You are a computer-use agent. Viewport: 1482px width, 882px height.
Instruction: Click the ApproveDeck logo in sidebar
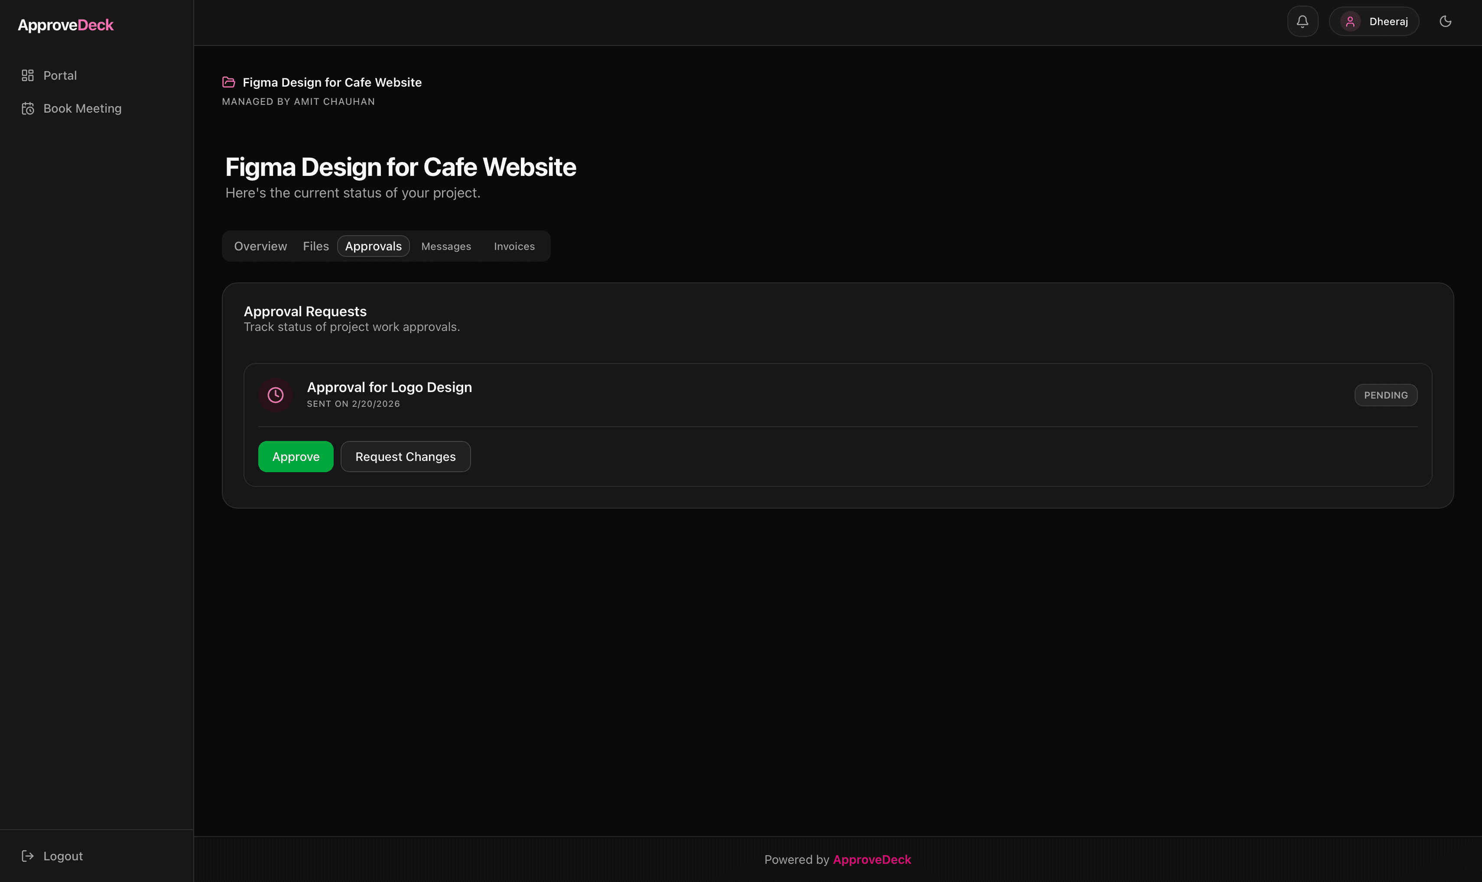[65, 25]
